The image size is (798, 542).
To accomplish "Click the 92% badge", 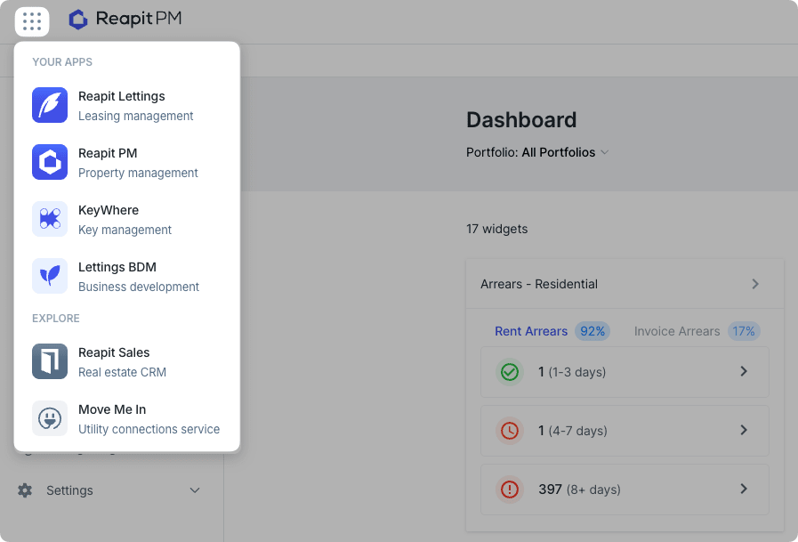I will pos(592,331).
